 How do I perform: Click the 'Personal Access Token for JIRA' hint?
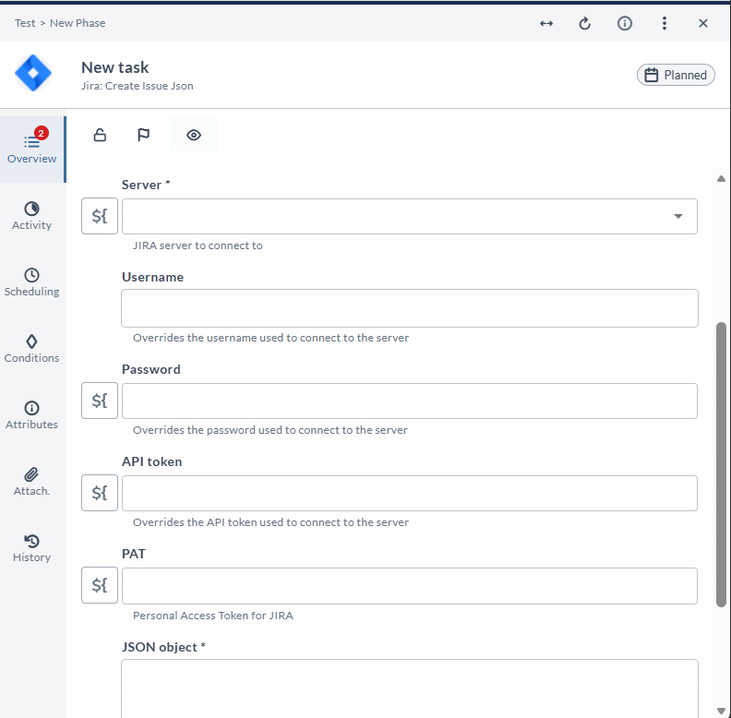point(213,616)
